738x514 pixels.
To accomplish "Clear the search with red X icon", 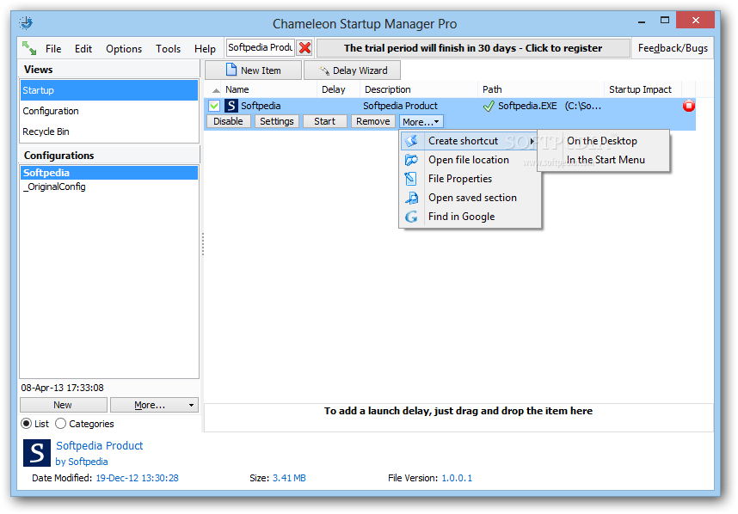I will point(305,47).
